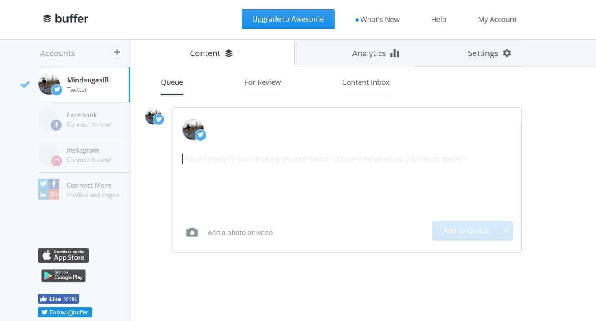Click the Settings gear icon
The width and height of the screenshot is (596, 321).
pyautogui.click(x=507, y=53)
